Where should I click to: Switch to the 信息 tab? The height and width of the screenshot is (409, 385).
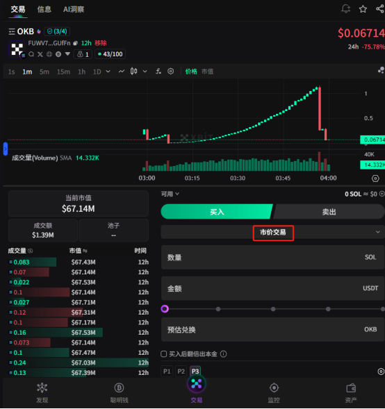coord(44,10)
